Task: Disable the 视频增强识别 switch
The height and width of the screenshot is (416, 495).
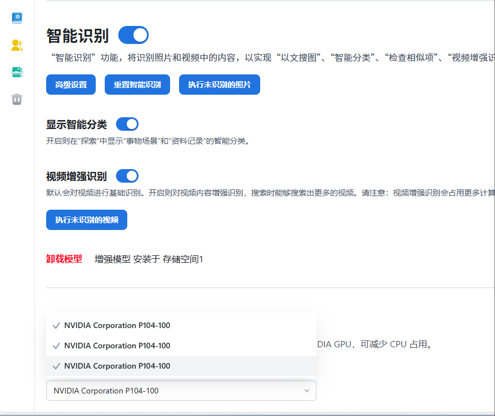Action: 127,176
